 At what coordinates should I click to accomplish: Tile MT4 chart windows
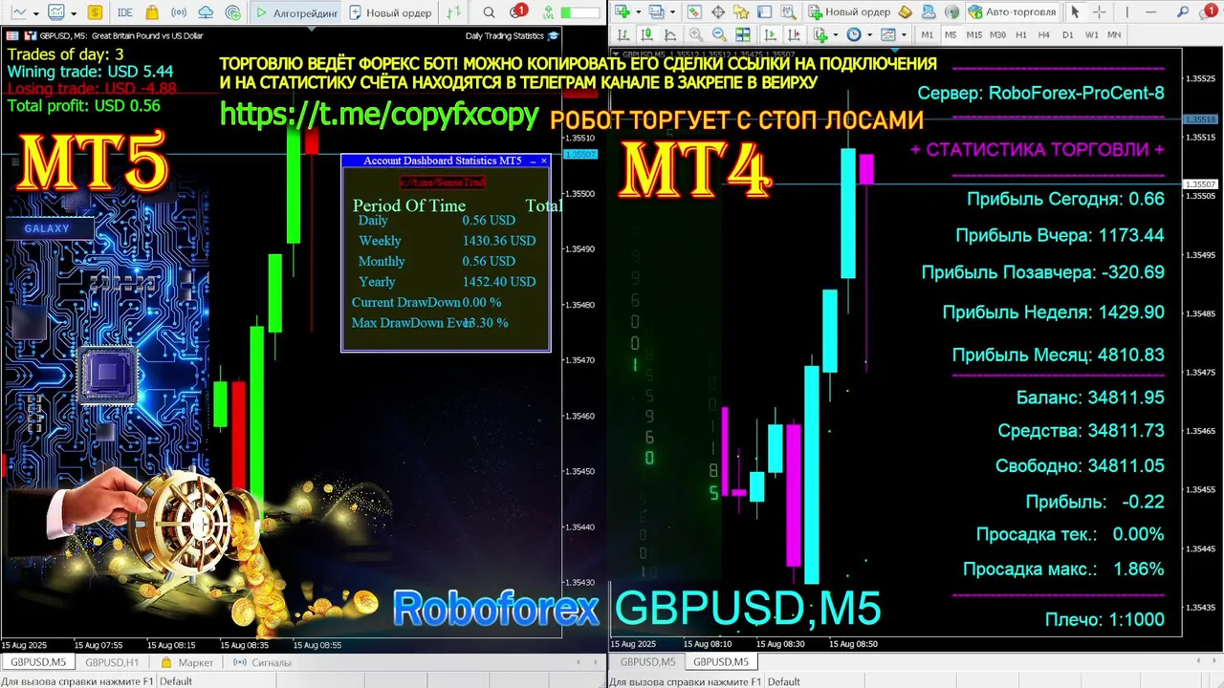click(743, 34)
